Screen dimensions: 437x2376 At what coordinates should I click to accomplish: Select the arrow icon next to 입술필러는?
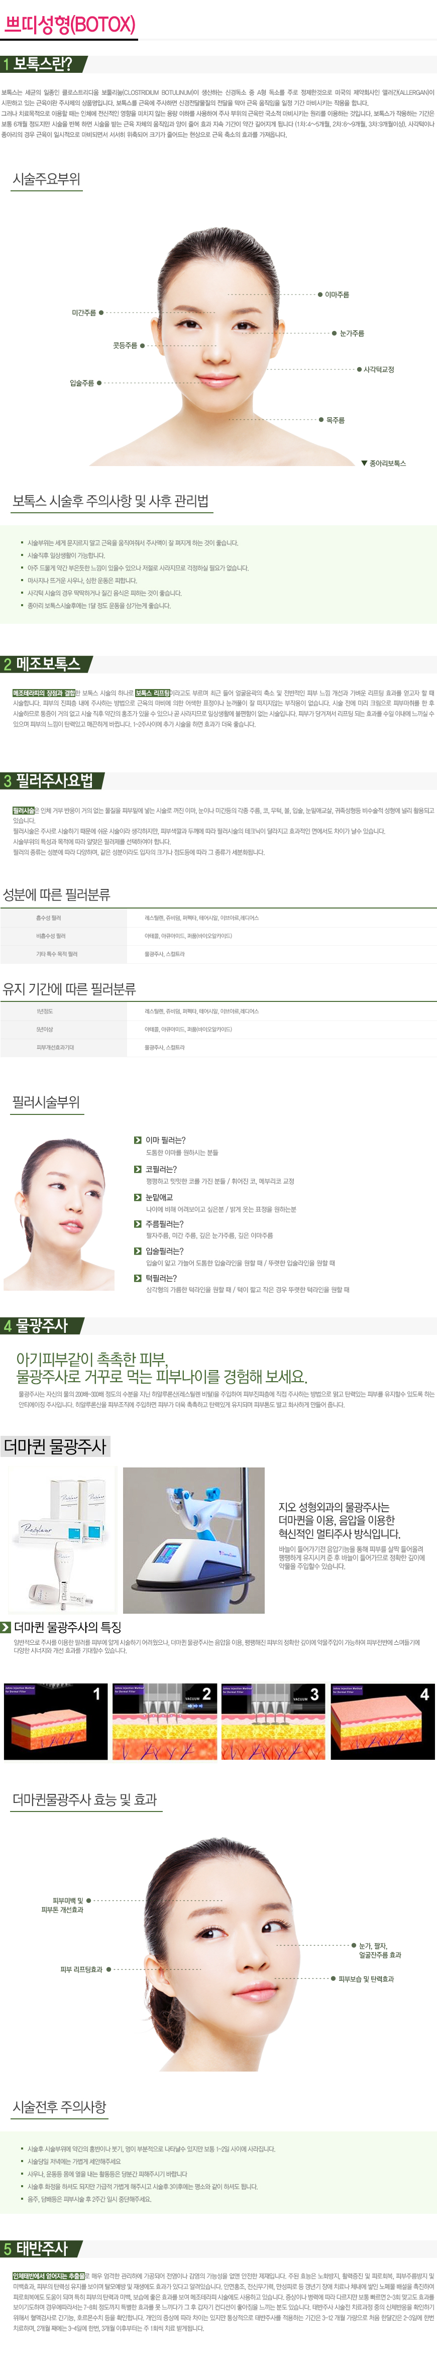(137, 1251)
